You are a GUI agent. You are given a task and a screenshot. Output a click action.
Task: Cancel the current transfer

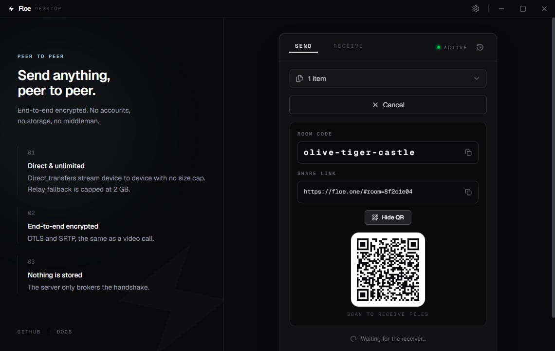tap(388, 105)
